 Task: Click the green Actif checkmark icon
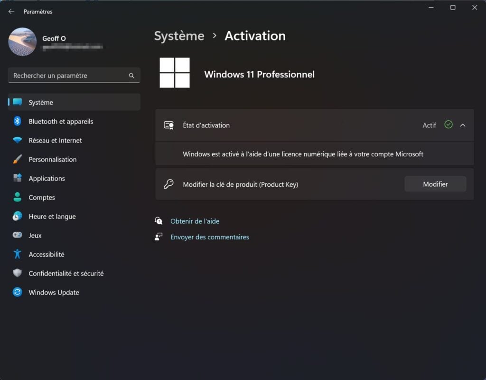pyautogui.click(x=448, y=125)
